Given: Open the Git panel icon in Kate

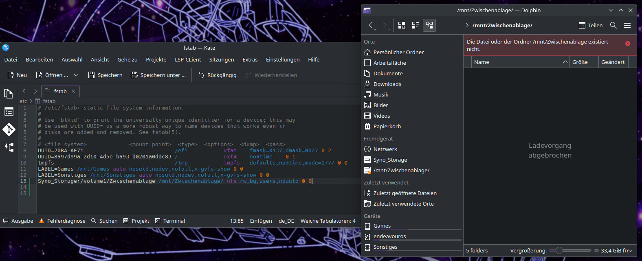Looking at the screenshot, I should [x=9, y=129].
